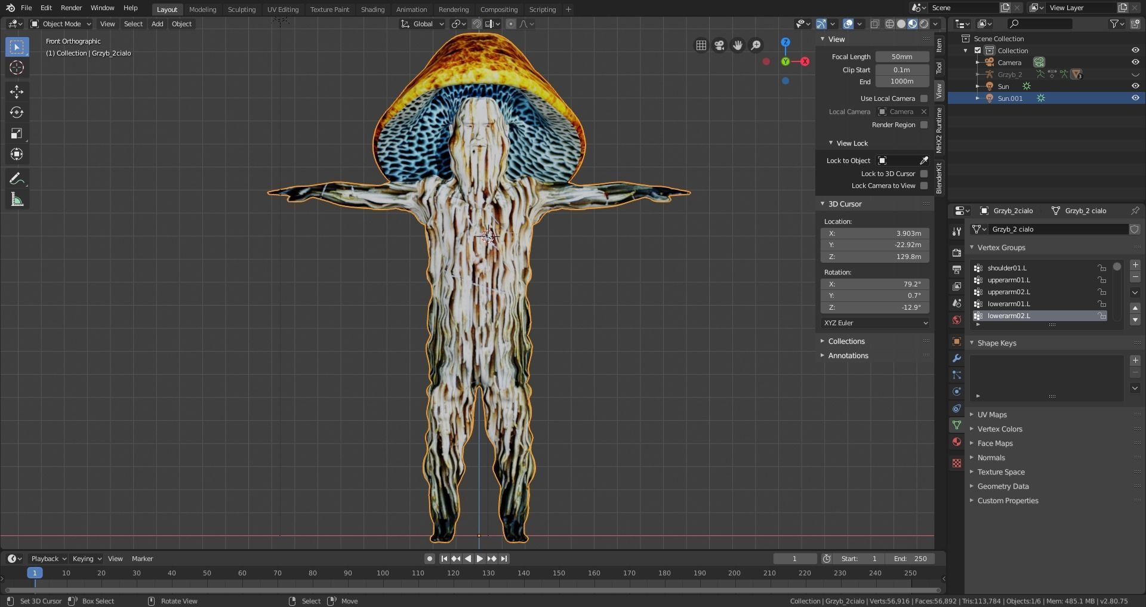The height and width of the screenshot is (607, 1146).
Task: Pick the Rotate tool
Action: point(17,112)
